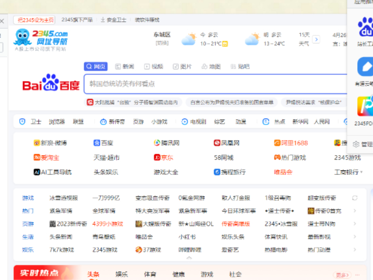This screenshot has height=280, width=373.
Task: Open the AI工具导航 icon
Action: 36,172
